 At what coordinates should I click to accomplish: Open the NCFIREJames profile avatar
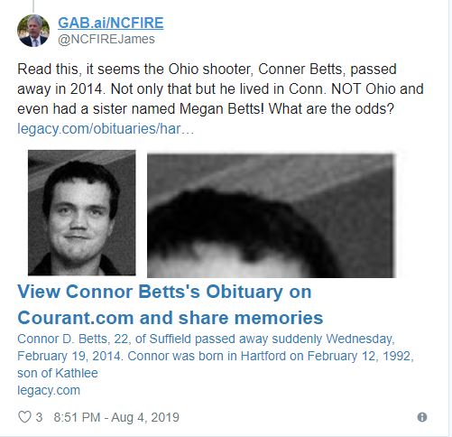pyautogui.click(x=33, y=31)
